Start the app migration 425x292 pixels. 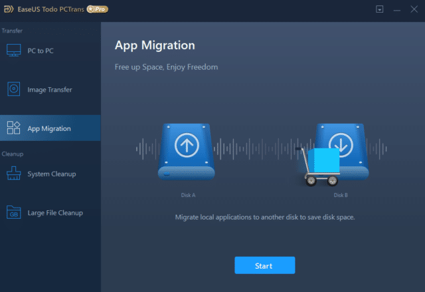click(x=264, y=265)
